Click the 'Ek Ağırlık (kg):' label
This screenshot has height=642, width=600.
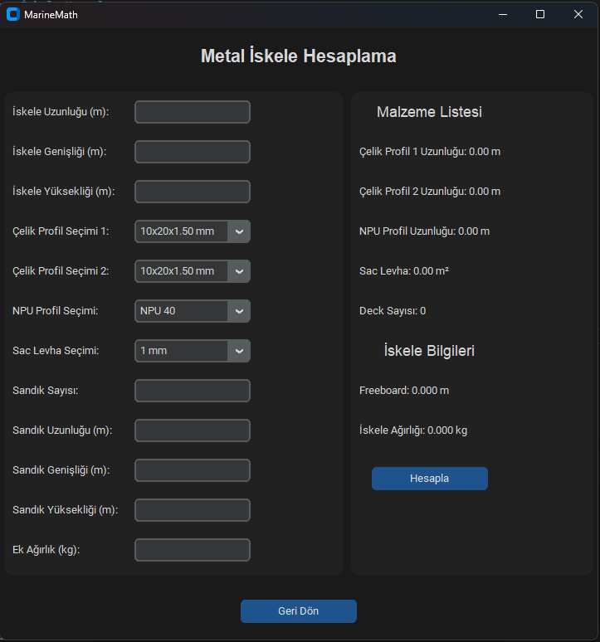click(x=46, y=549)
